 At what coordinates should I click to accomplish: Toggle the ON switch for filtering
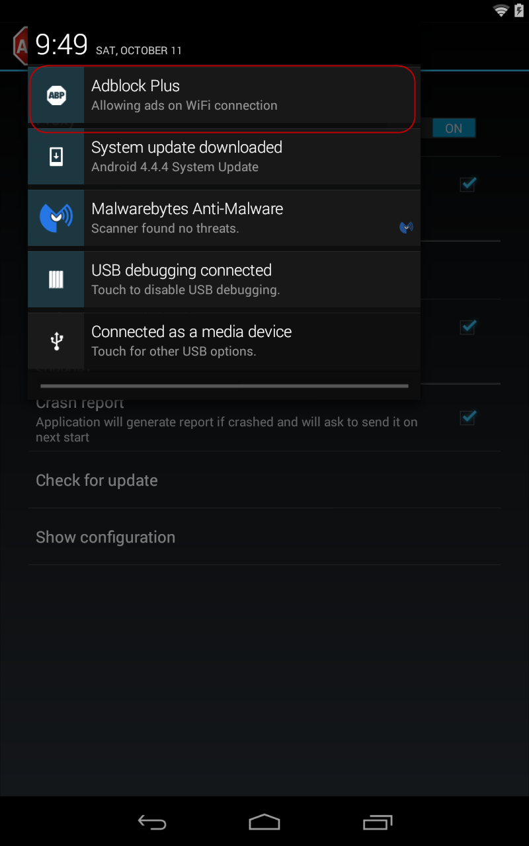(x=454, y=128)
